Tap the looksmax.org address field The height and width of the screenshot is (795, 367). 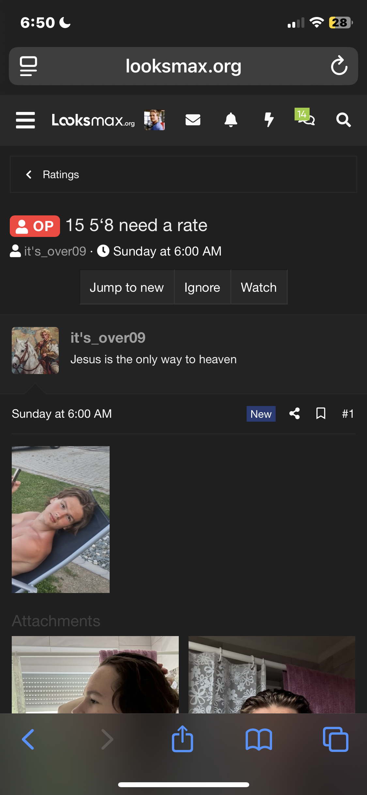click(183, 66)
